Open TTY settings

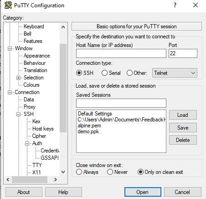(37, 165)
